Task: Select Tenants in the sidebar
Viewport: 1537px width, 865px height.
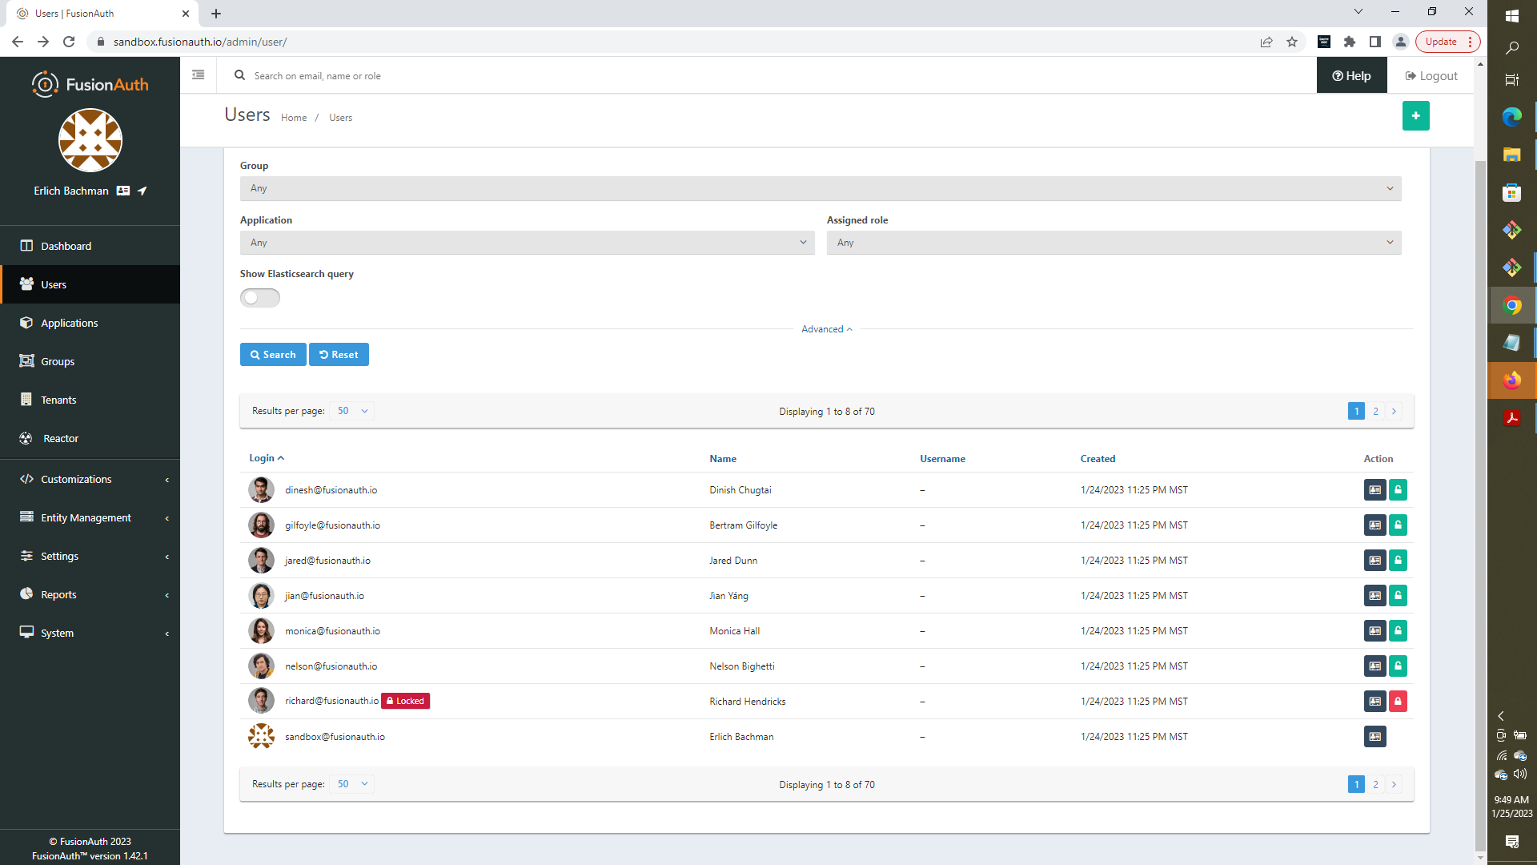Action: (57, 400)
